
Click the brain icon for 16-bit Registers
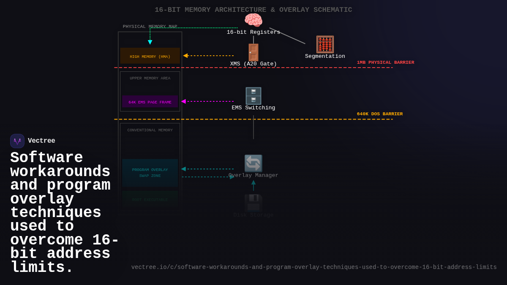point(253,20)
